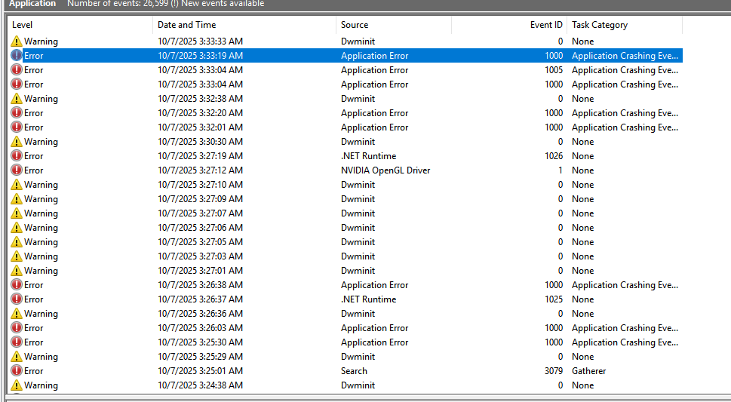Click the error icon of the NVIDIA OpenGL Driver event

click(x=17, y=170)
